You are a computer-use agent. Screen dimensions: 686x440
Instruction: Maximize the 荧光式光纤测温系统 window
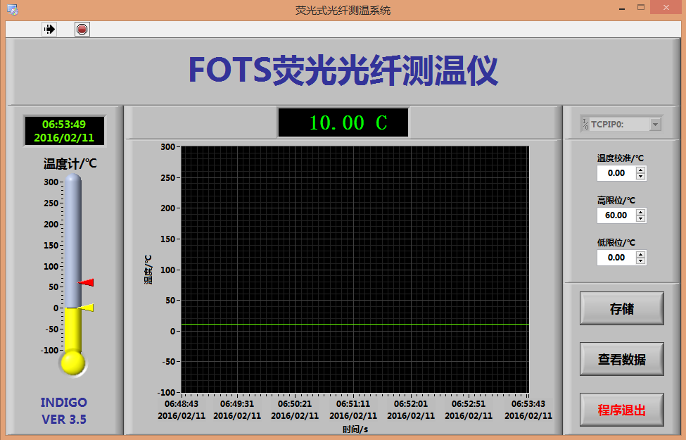(x=641, y=8)
